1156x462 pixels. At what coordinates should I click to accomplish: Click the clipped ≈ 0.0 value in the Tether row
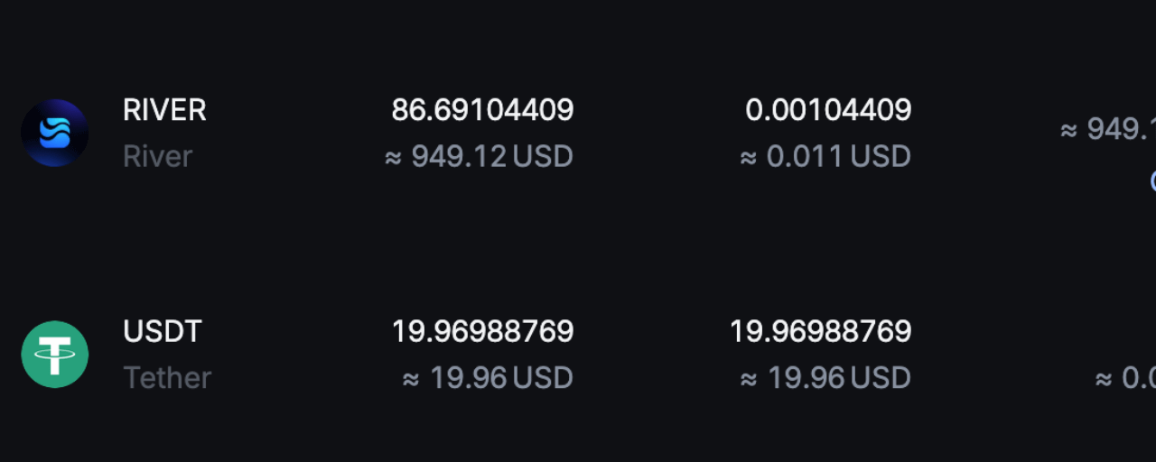click(x=1125, y=377)
